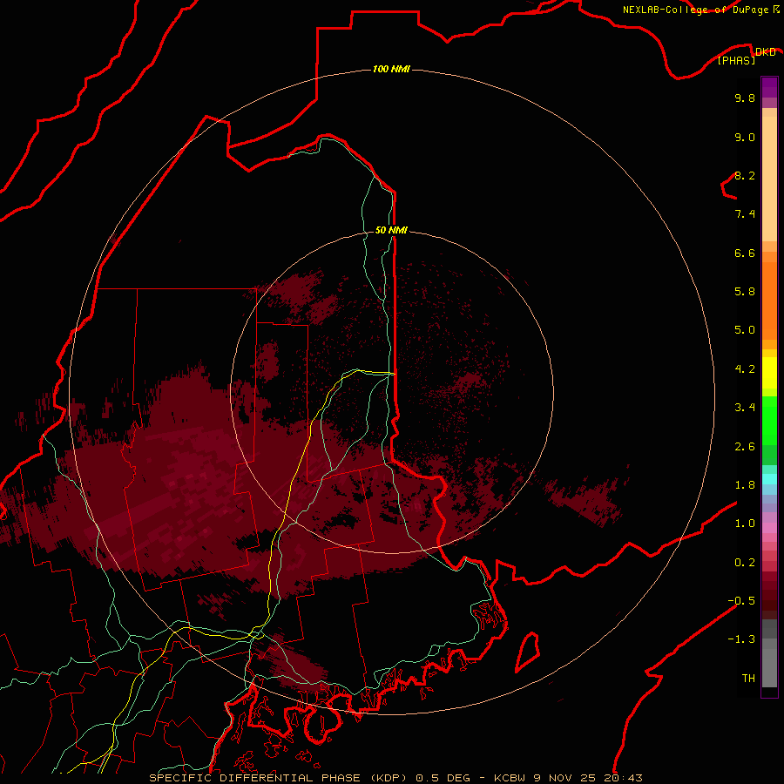The image size is (784, 784).
Task: Click the 1.0 scale value
Action: tap(745, 524)
